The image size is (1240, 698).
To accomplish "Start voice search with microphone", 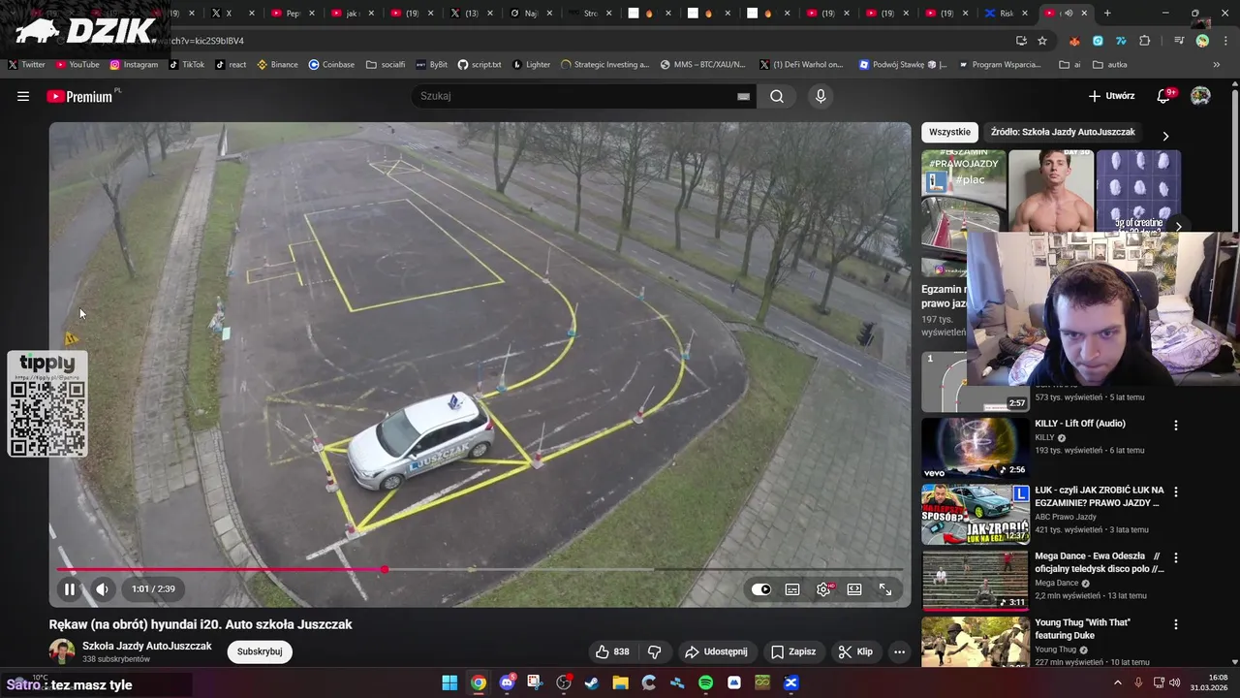I will coord(821,96).
